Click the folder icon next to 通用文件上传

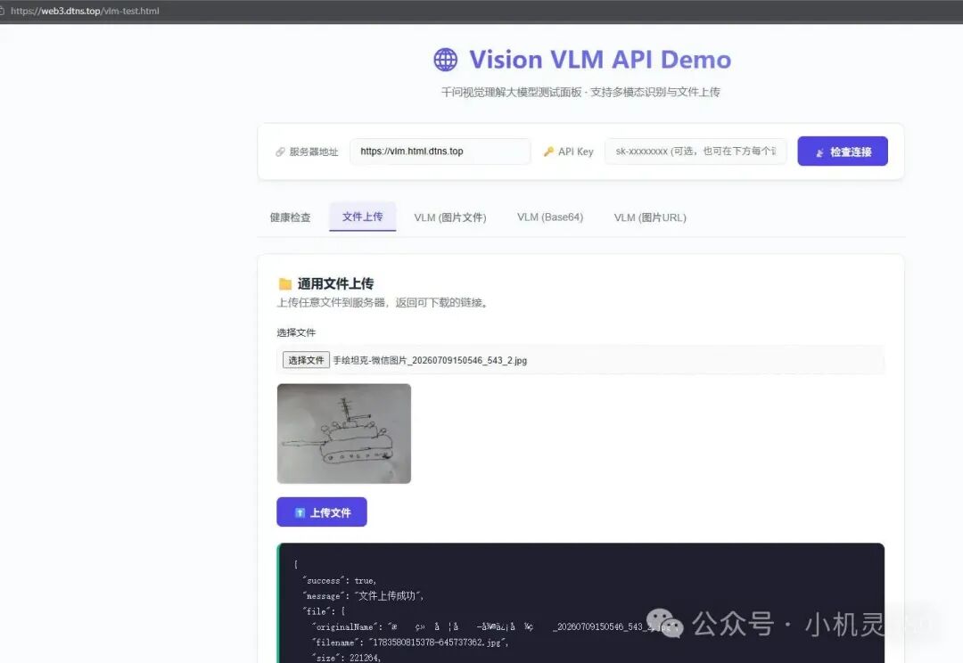coord(285,283)
